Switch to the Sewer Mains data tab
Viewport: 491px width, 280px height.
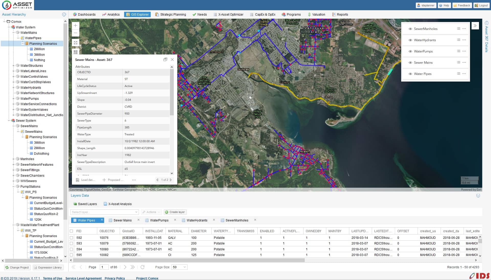click(122, 220)
